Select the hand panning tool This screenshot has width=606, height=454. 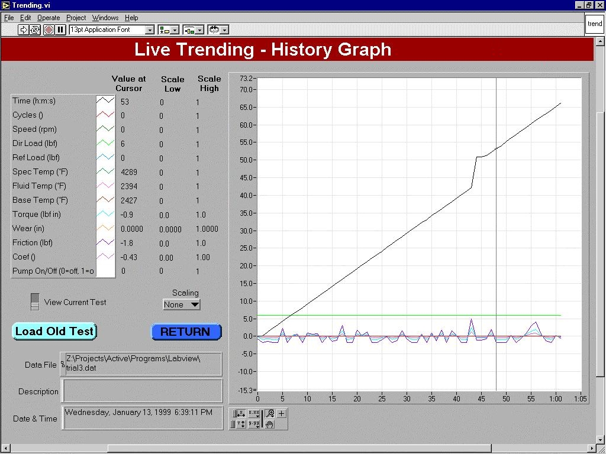(270, 424)
